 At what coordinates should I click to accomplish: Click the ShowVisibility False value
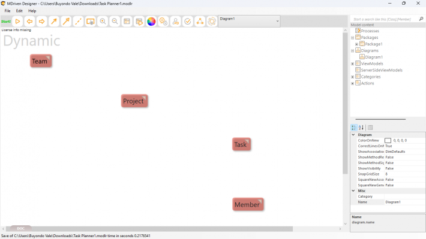405,168
